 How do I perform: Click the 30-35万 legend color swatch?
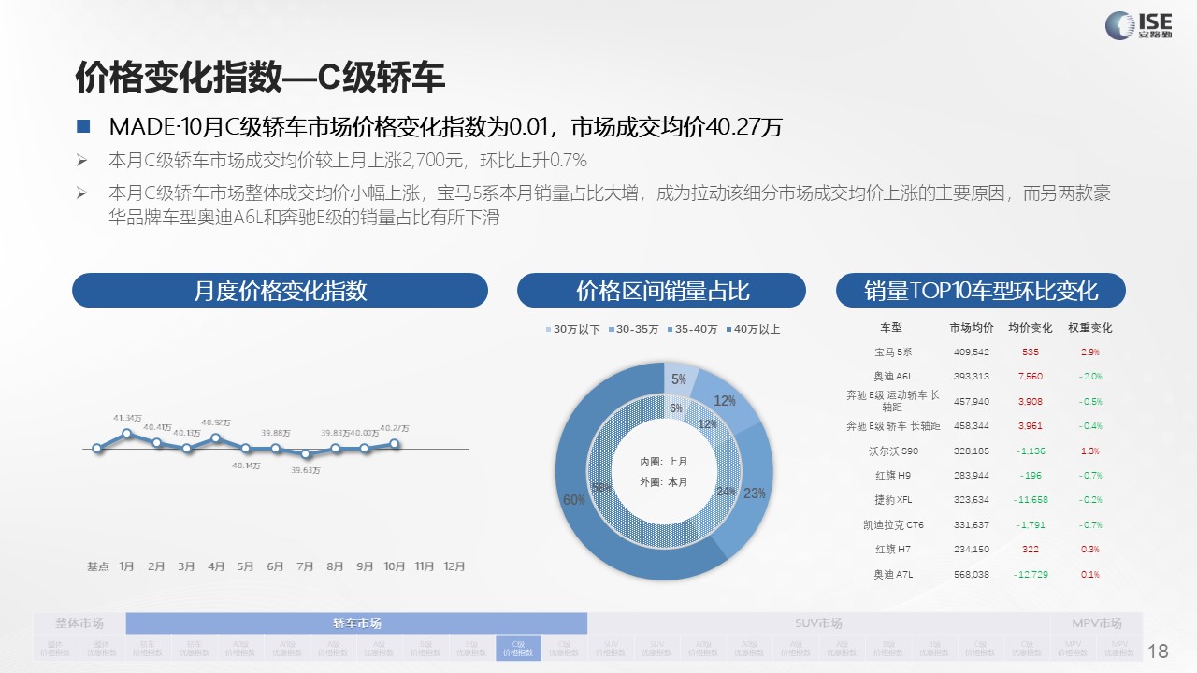(612, 330)
